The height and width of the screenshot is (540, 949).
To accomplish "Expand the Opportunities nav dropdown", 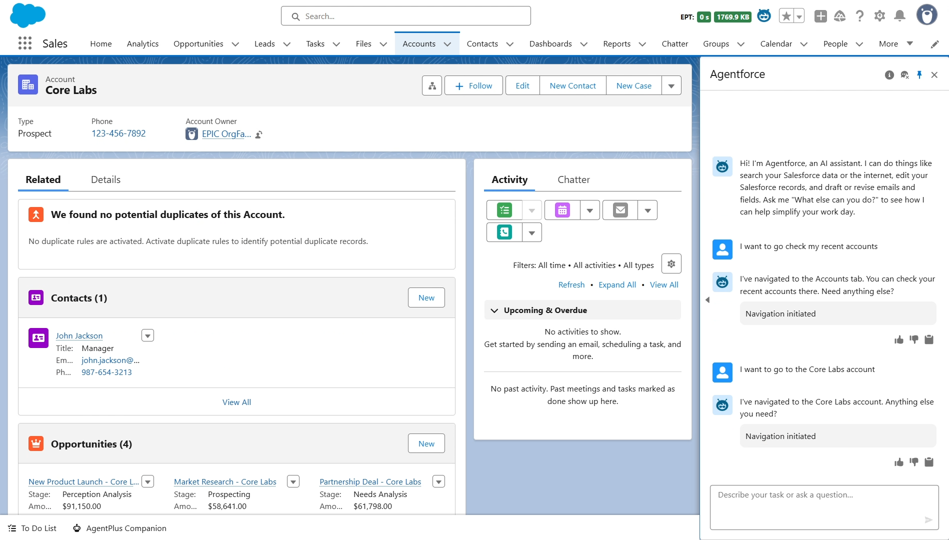I will click(x=235, y=44).
